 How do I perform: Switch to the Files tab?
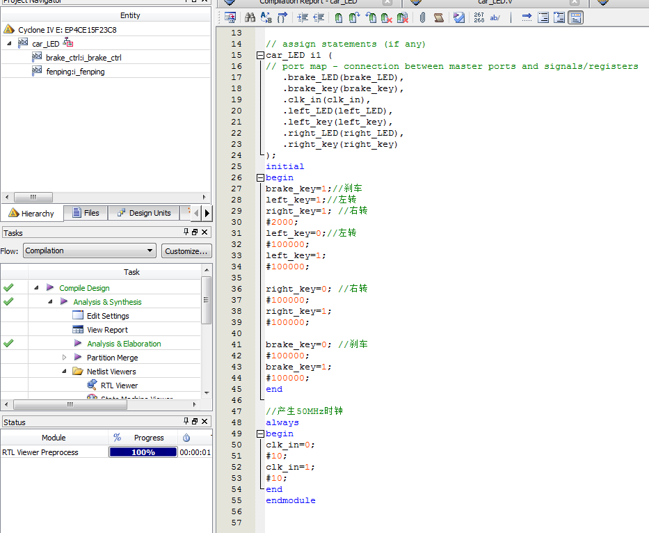coord(86,213)
